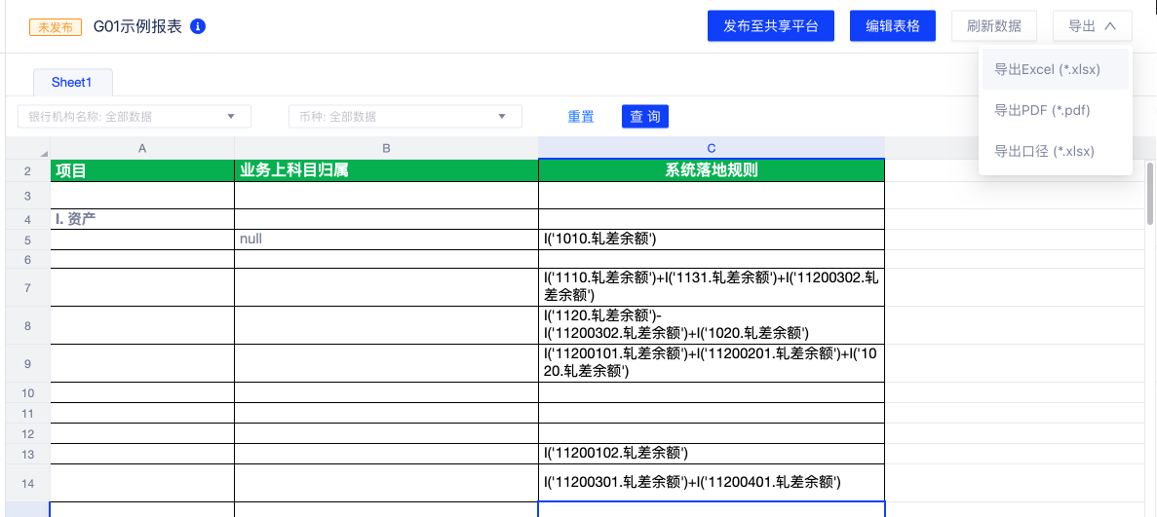This screenshot has height=517, width=1157.
Task: Click 发布至共享平台 button
Action: coord(771,26)
